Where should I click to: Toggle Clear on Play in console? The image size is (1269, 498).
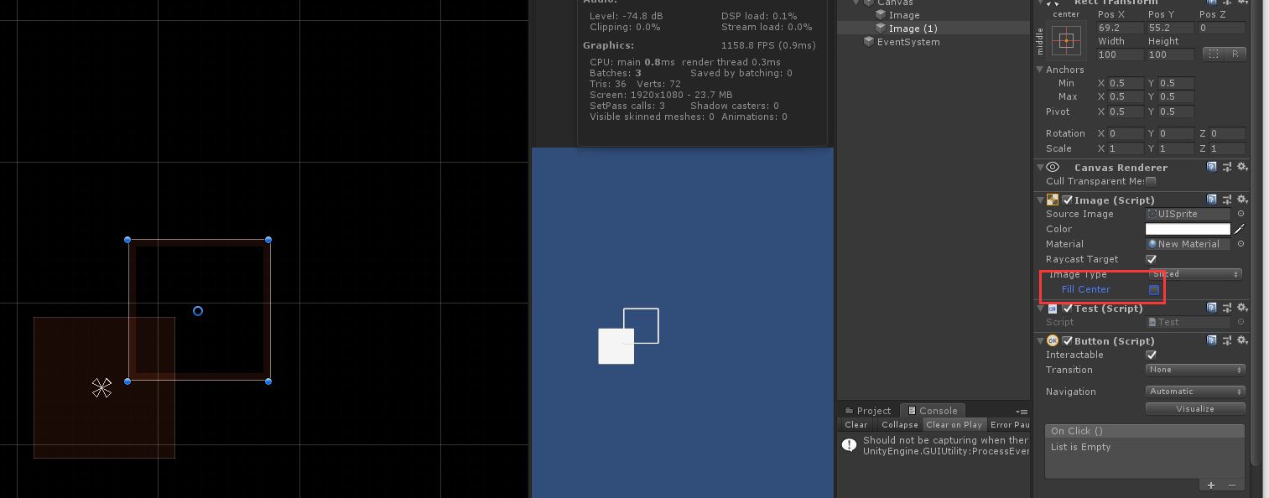tap(954, 425)
